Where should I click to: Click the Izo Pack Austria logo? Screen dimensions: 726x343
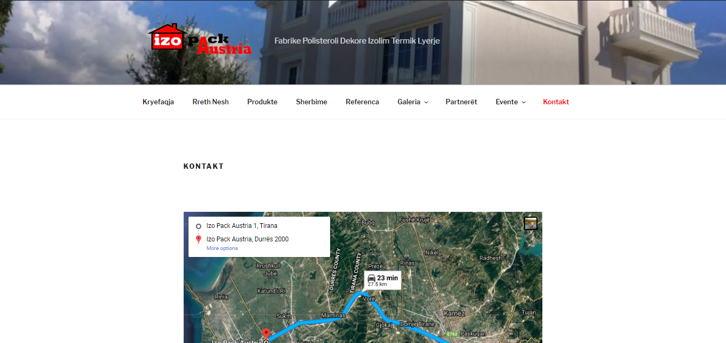tap(200, 39)
